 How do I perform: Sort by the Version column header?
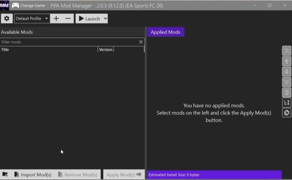106,50
